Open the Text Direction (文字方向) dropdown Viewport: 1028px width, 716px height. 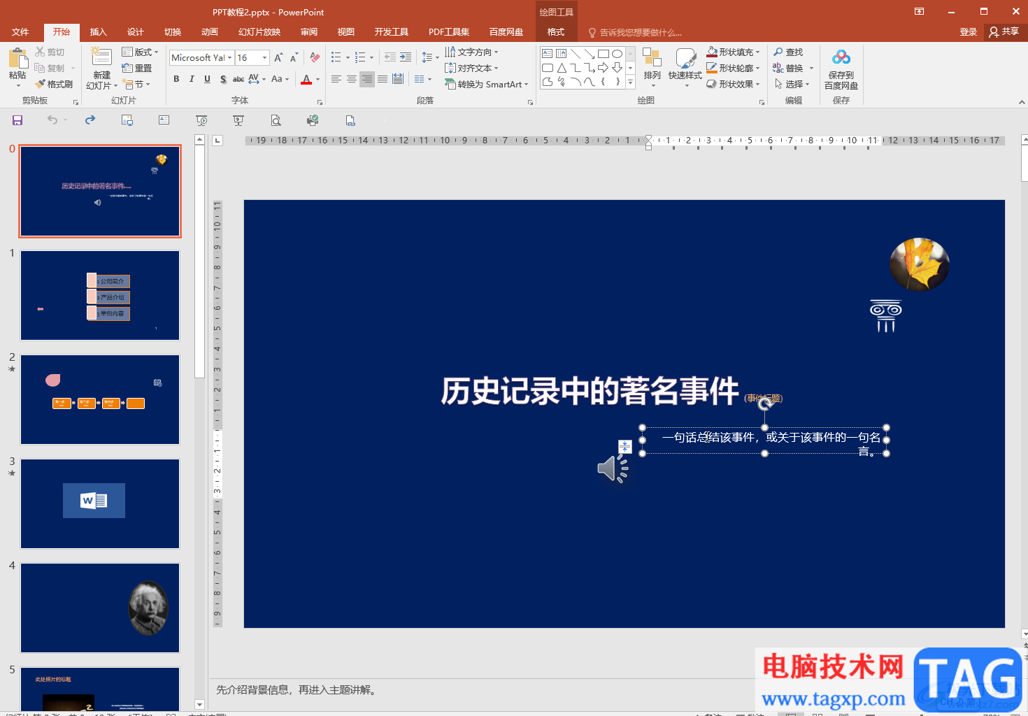coord(472,52)
